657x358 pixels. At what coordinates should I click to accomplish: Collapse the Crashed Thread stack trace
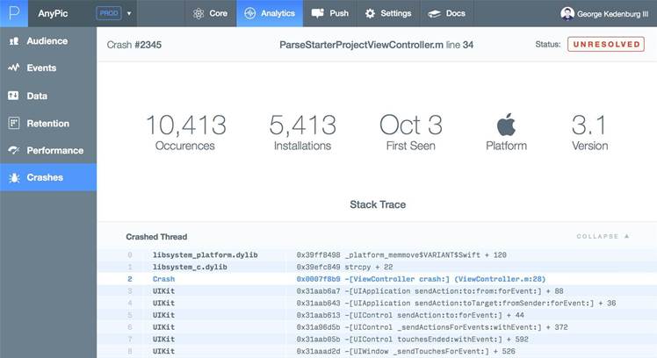tap(603, 236)
